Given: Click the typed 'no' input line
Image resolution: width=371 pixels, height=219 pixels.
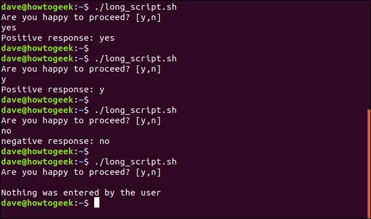Looking at the screenshot, I should click(6, 131).
